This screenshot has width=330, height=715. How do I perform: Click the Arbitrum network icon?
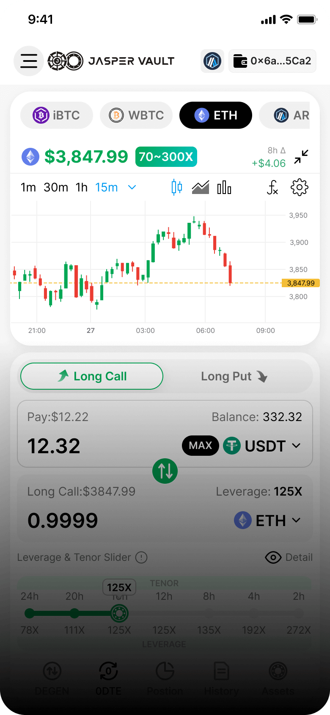[212, 61]
